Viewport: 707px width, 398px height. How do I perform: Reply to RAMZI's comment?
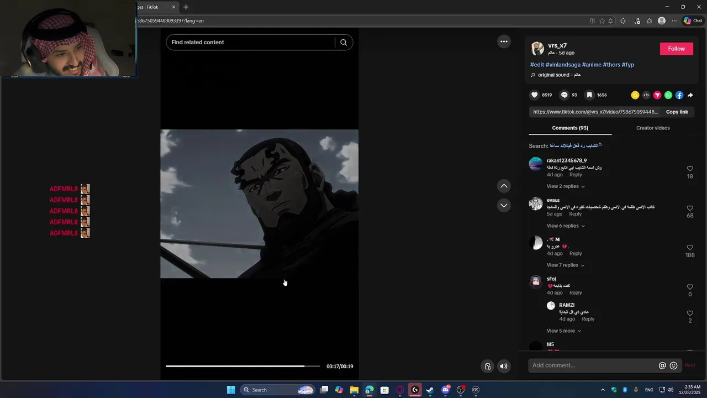[588, 319]
